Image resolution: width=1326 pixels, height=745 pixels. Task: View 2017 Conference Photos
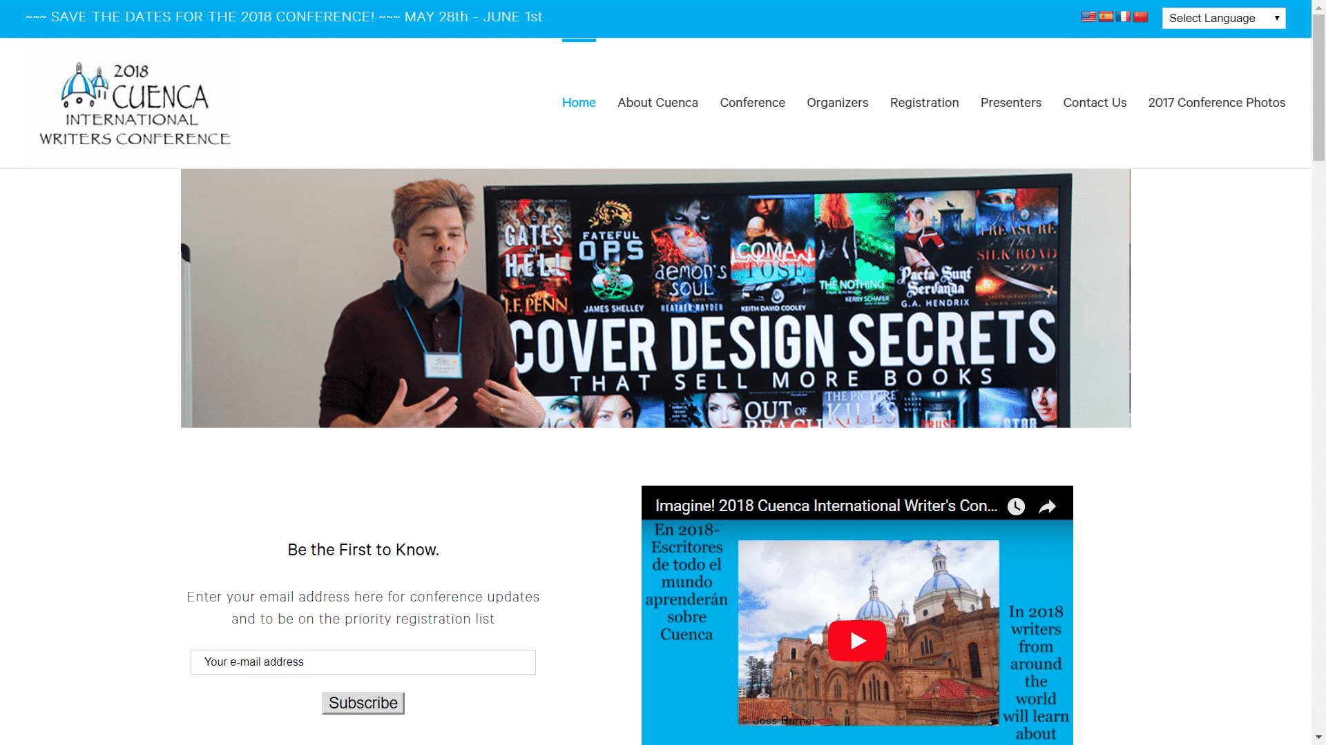[x=1216, y=103]
